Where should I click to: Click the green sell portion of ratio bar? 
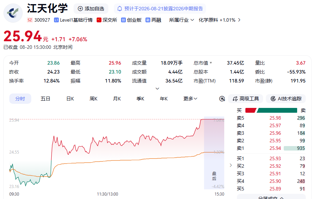[277, 110]
